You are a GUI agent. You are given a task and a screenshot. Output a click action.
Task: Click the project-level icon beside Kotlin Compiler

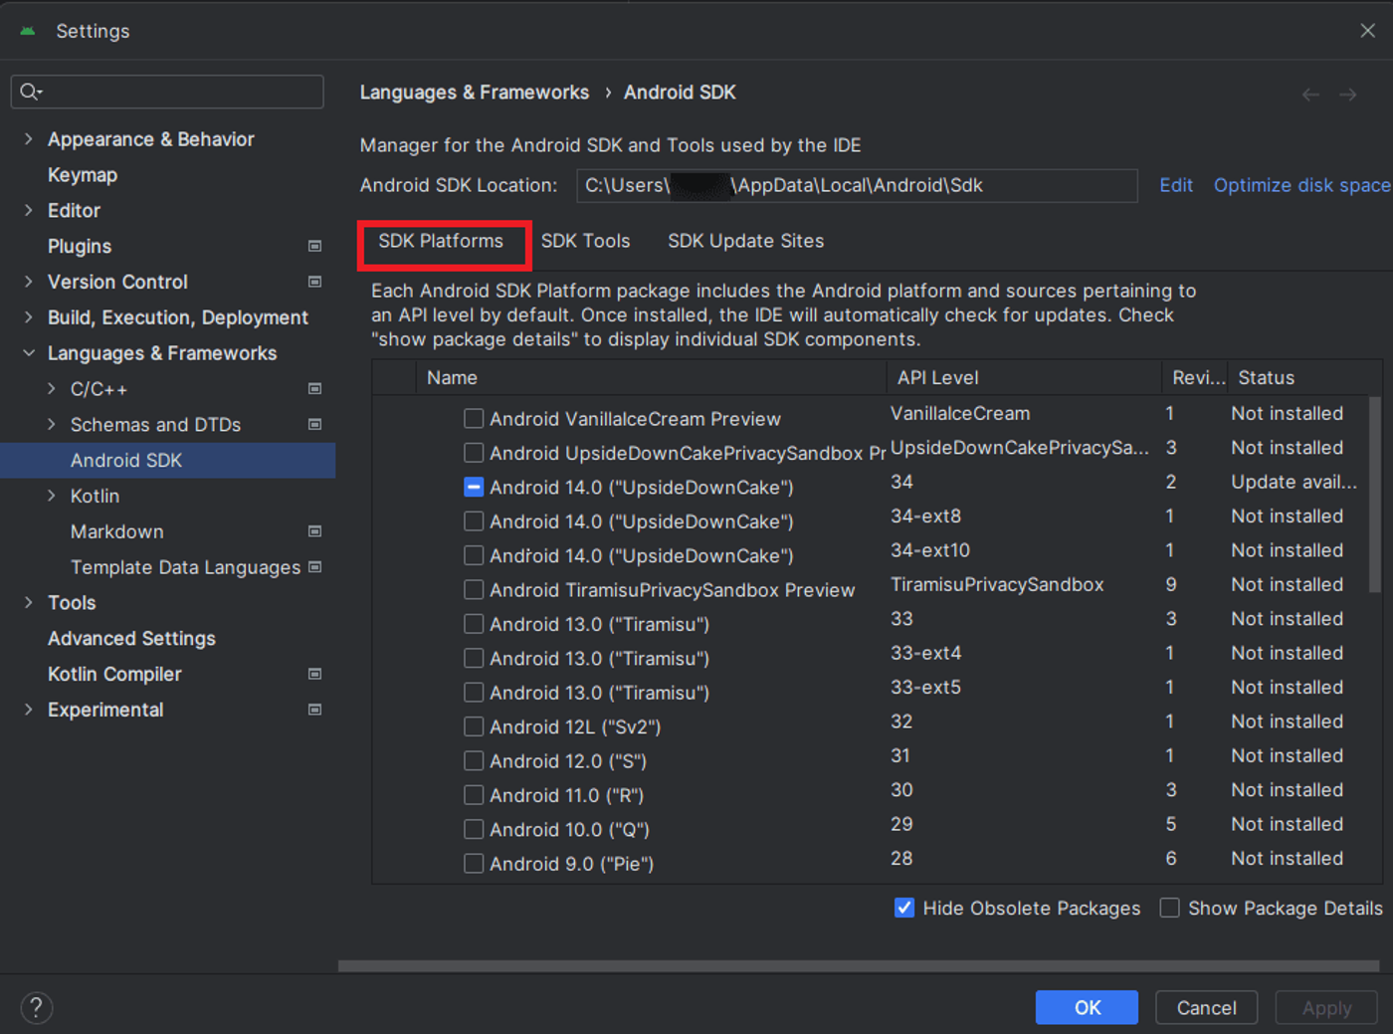(314, 674)
